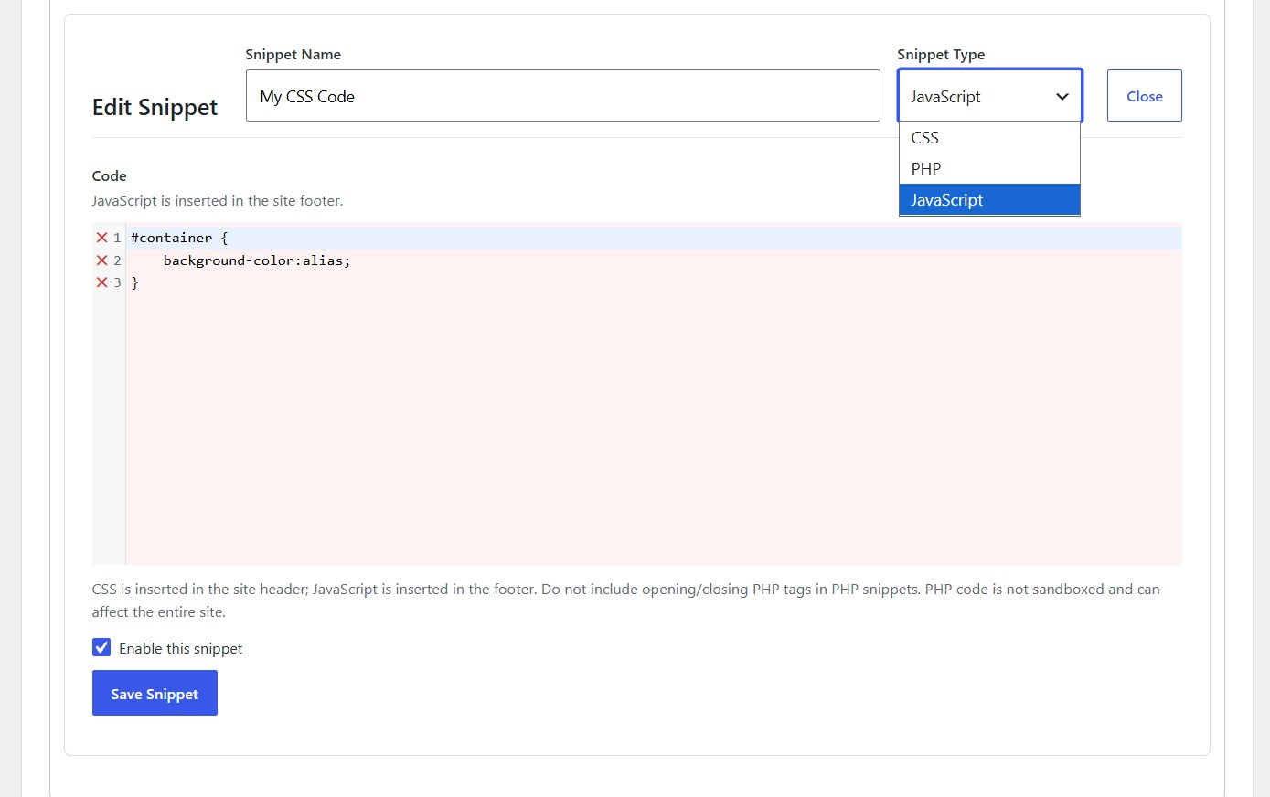
Task: Open the Snippet Type dropdown
Action: point(990,96)
